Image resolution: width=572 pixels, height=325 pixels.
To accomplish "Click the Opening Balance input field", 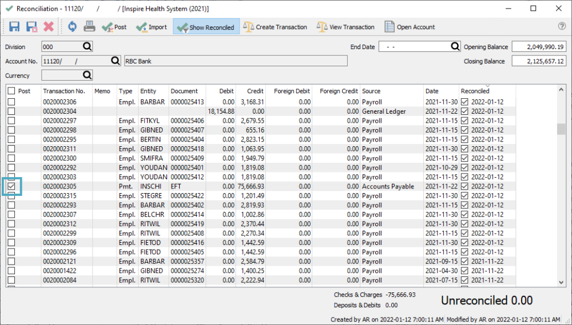I will [539, 47].
